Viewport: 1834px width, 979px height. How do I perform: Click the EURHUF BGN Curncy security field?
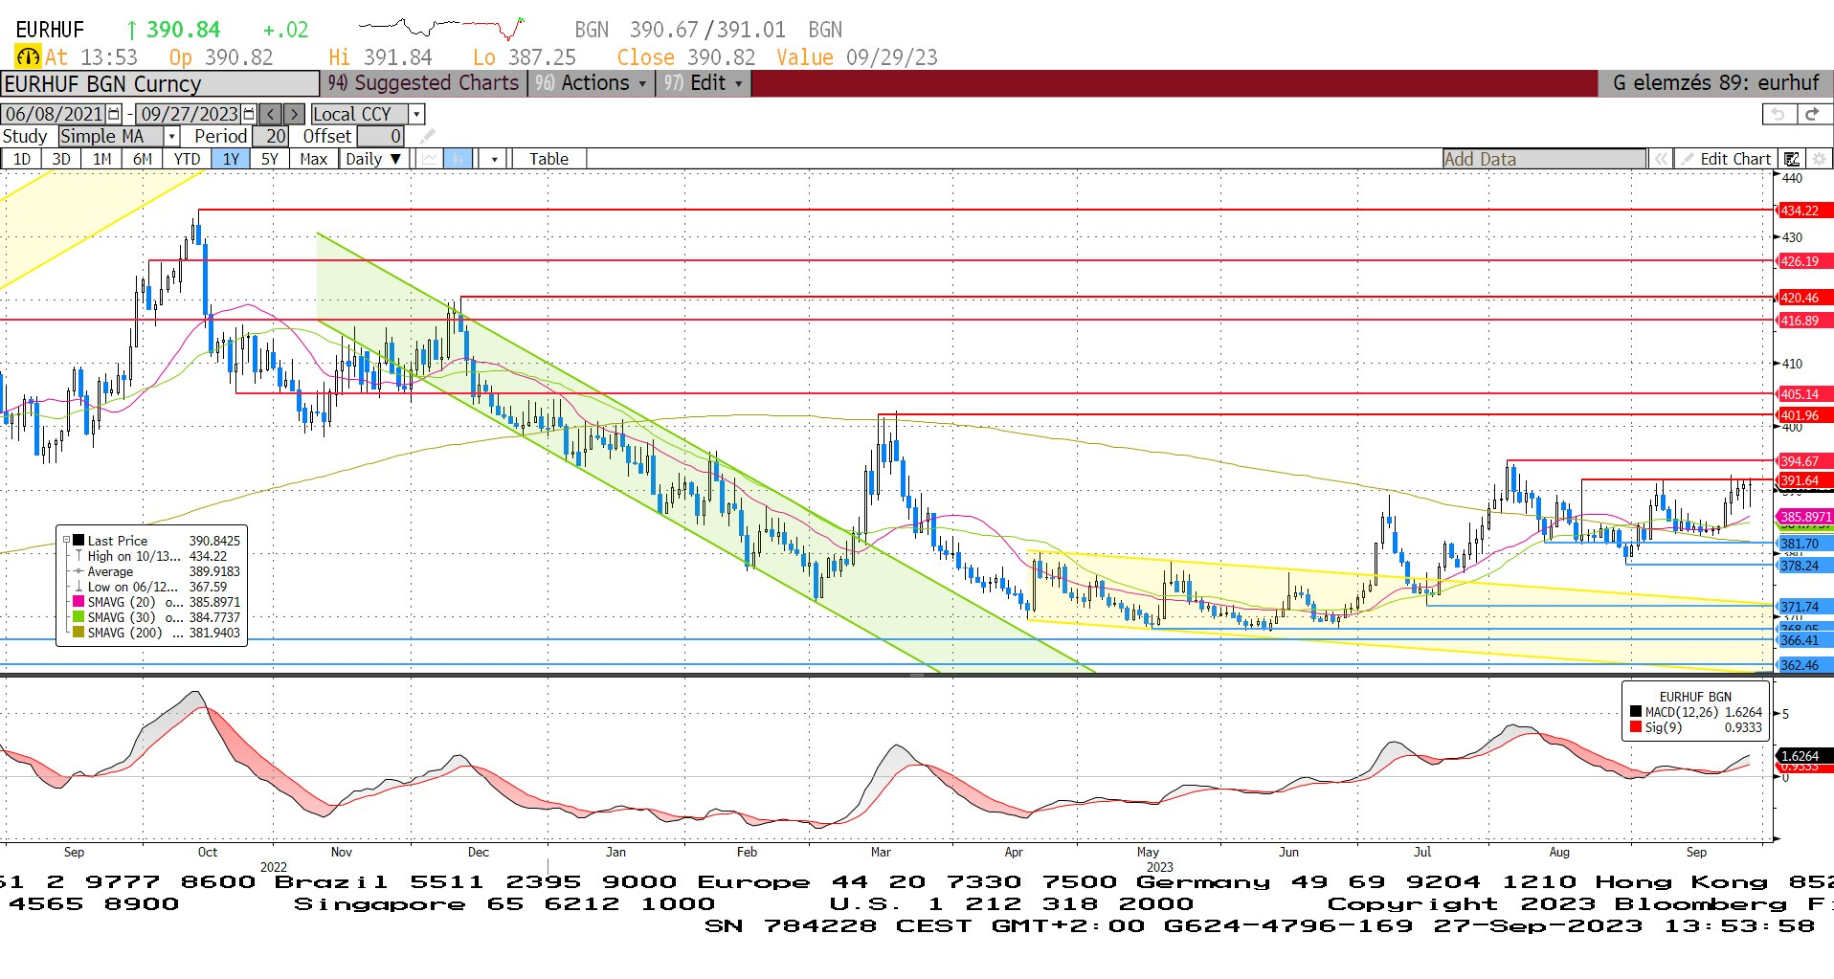159,84
